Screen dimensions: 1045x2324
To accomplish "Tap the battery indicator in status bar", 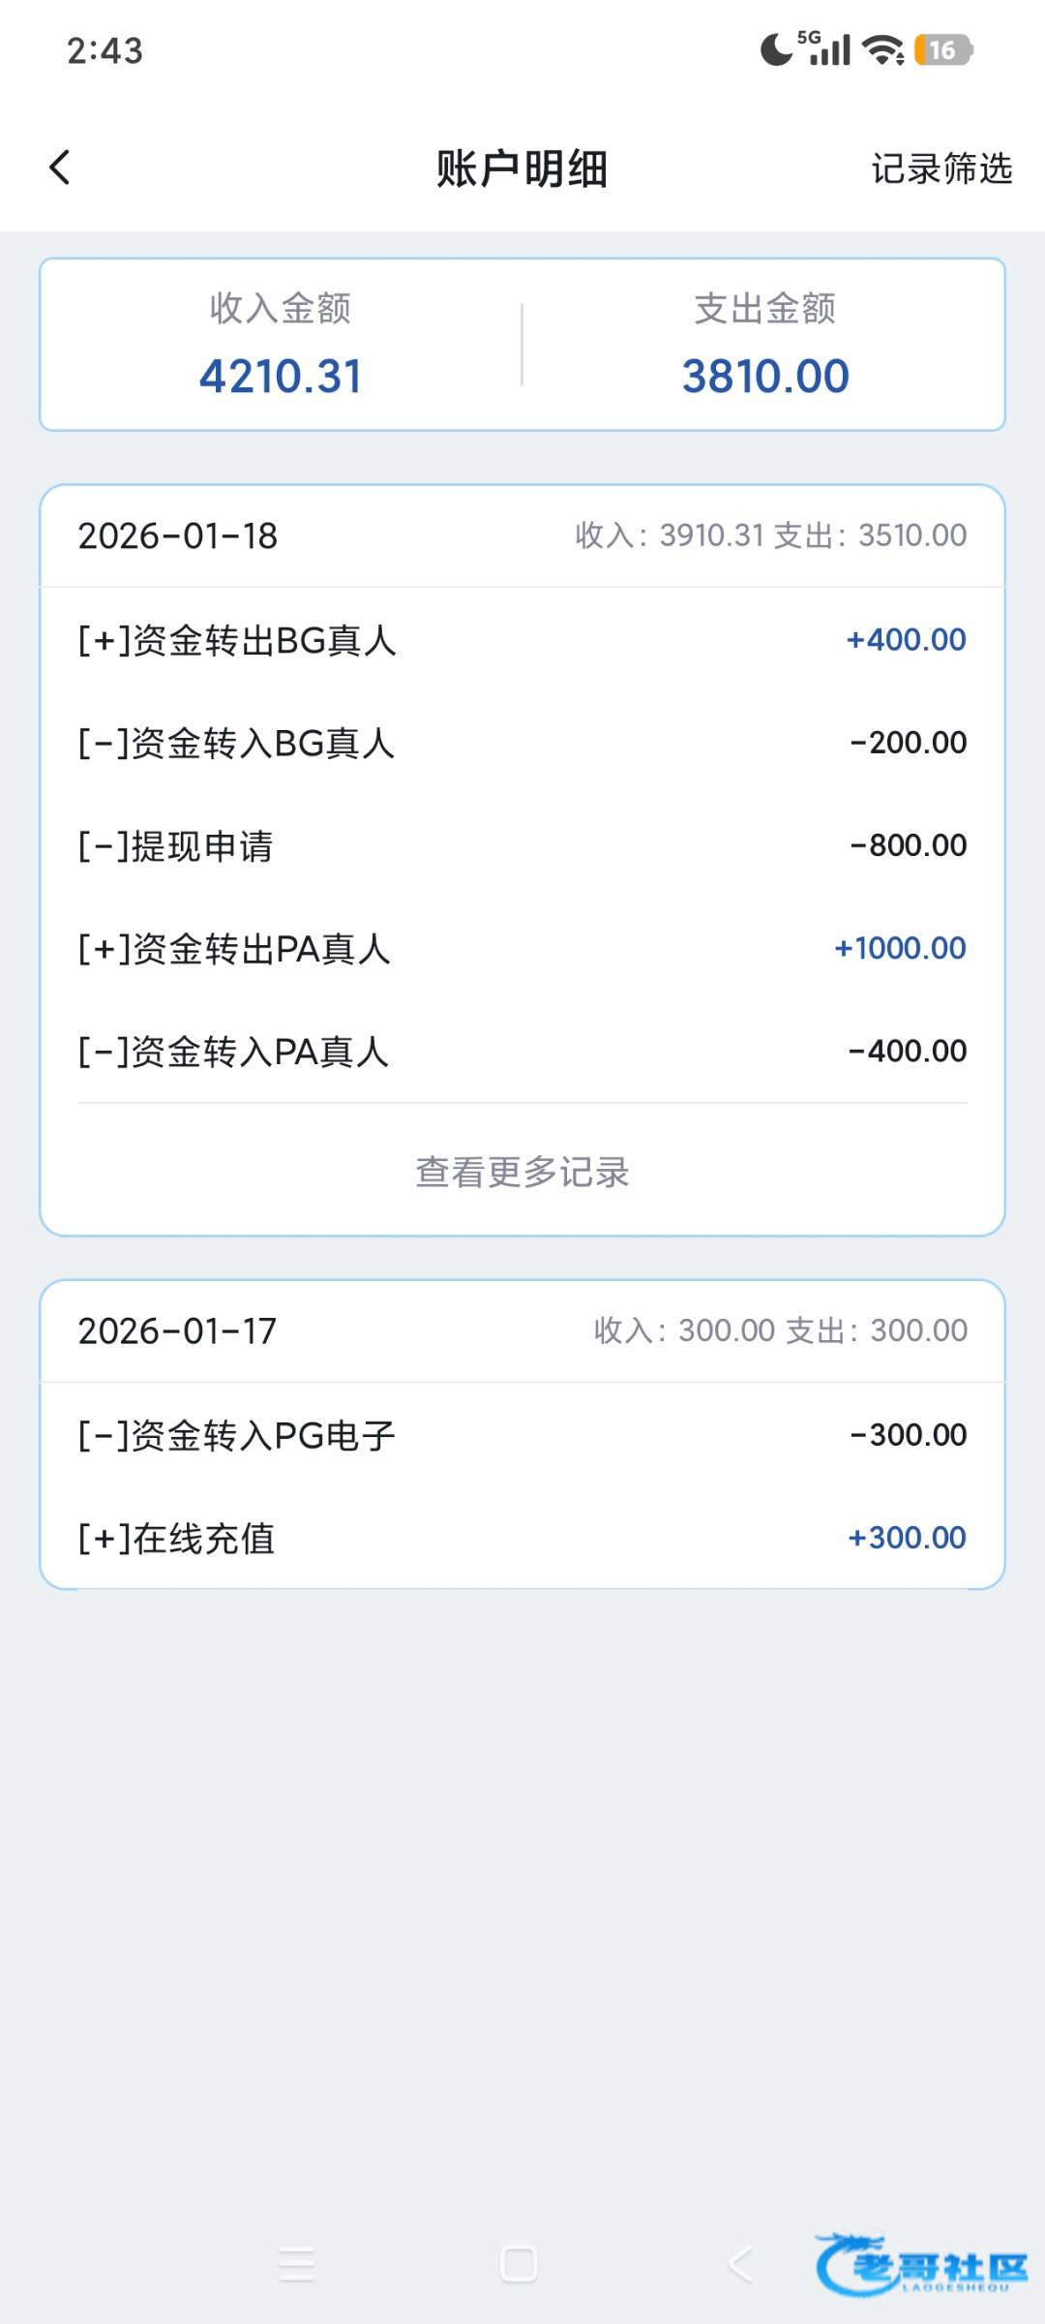I will pyautogui.click(x=943, y=50).
